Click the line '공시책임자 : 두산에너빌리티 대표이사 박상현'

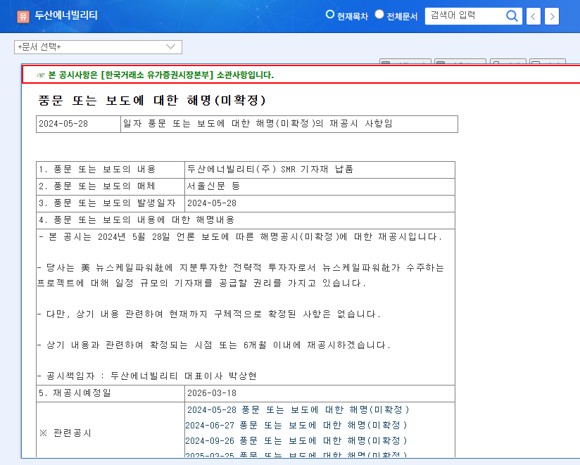click(x=147, y=376)
